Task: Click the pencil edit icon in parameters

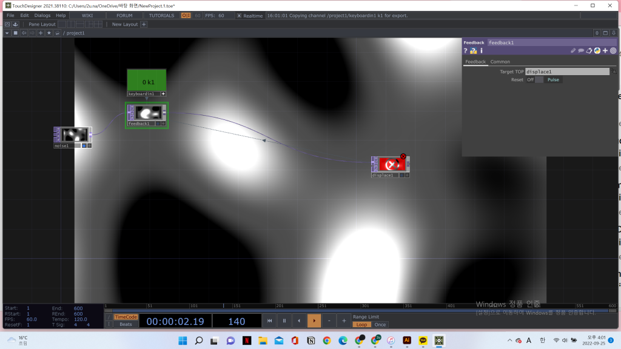Action: (x=572, y=51)
